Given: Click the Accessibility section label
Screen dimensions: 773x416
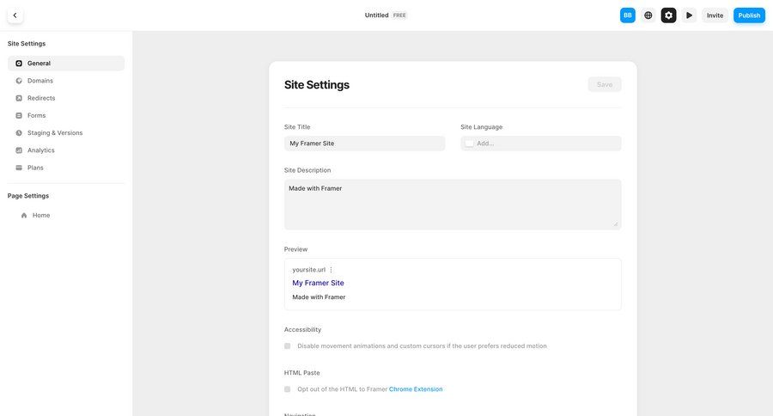Looking at the screenshot, I should point(302,330).
